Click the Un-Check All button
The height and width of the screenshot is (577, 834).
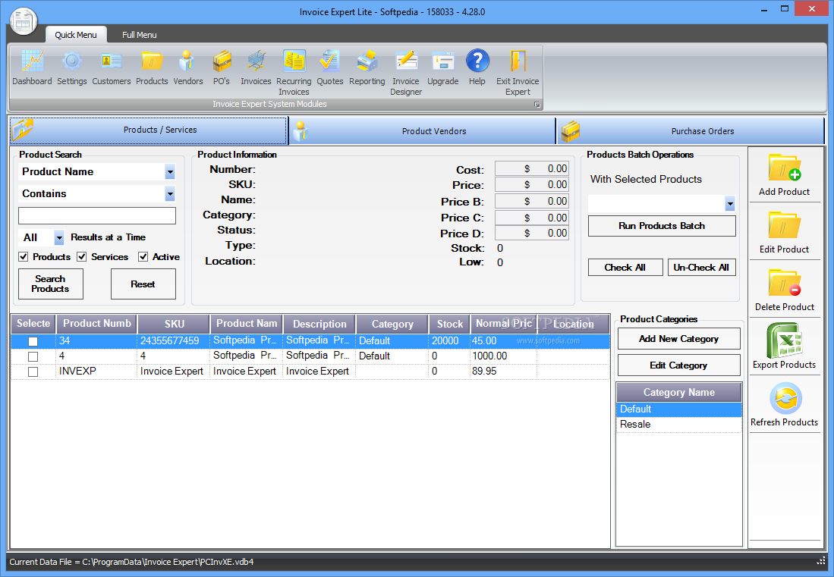701,267
